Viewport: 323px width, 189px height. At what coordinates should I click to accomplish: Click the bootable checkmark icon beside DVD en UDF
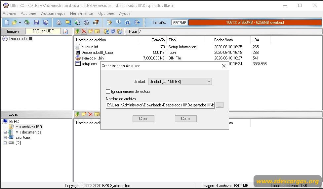pos(65,31)
